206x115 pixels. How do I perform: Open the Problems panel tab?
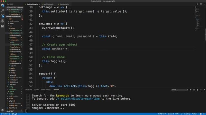click(x=29, y=90)
